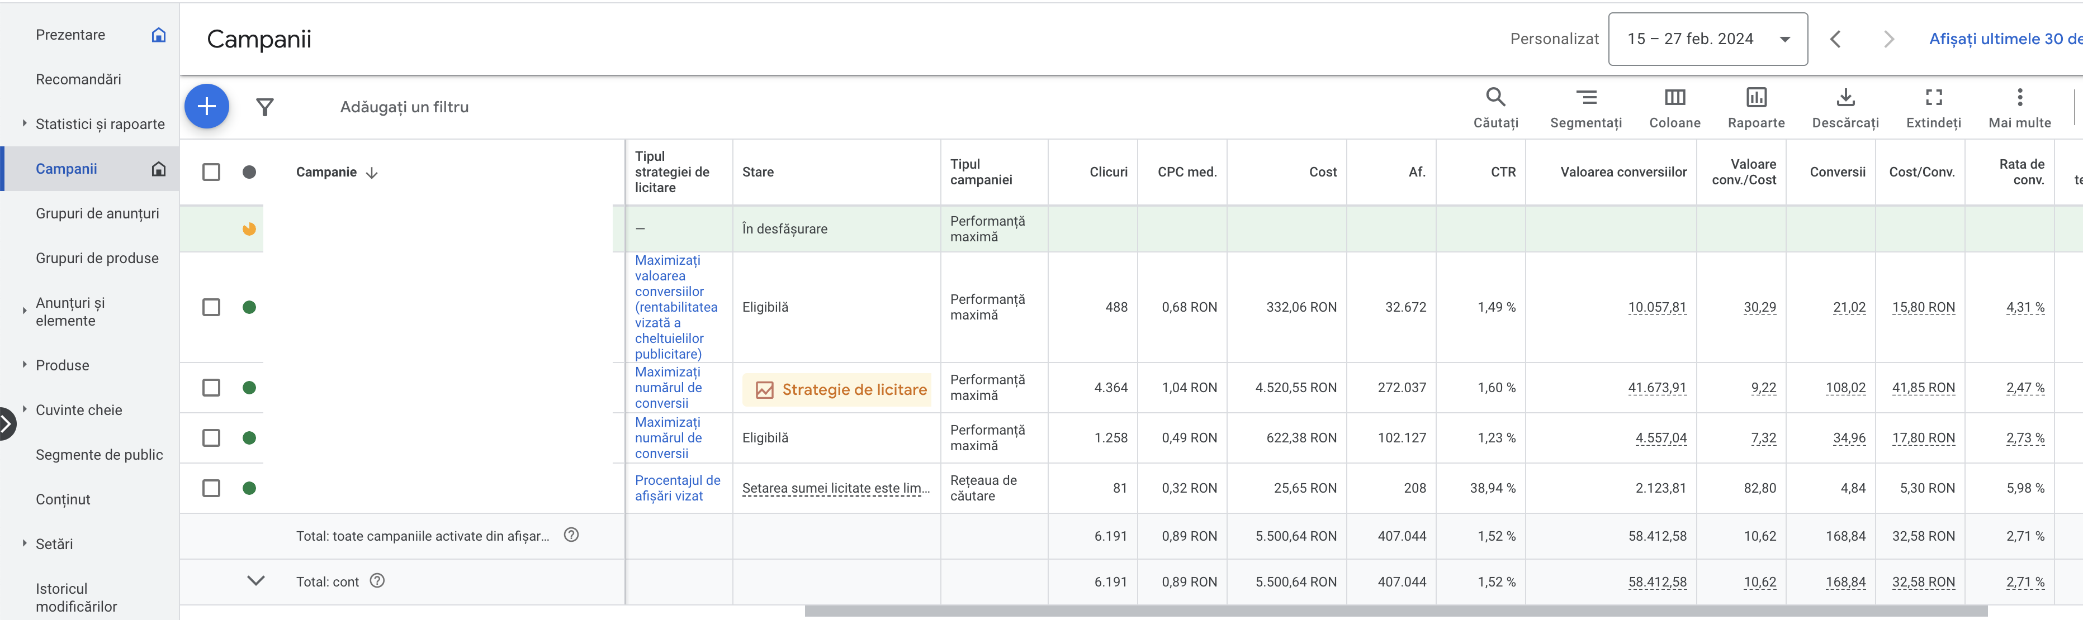Click home icon next to Campanii sidebar item
2083x620 pixels.
click(x=159, y=168)
